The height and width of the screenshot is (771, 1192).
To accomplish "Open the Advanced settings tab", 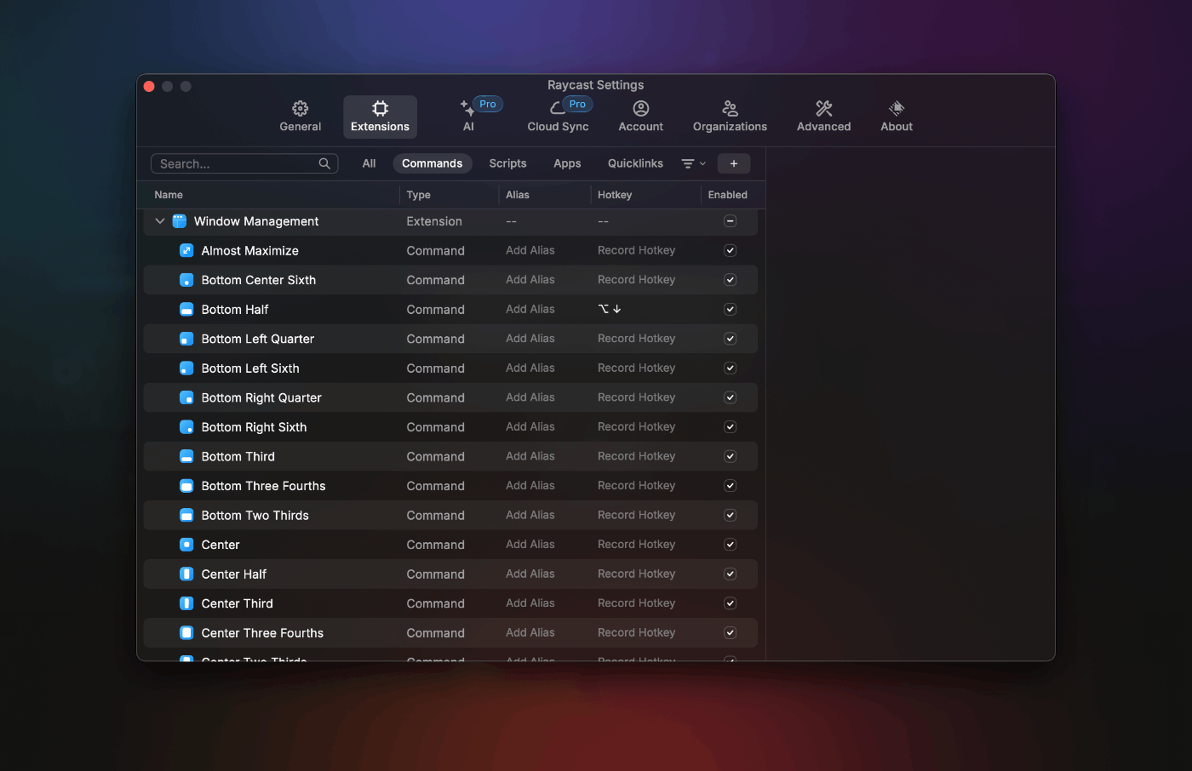I will (823, 117).
